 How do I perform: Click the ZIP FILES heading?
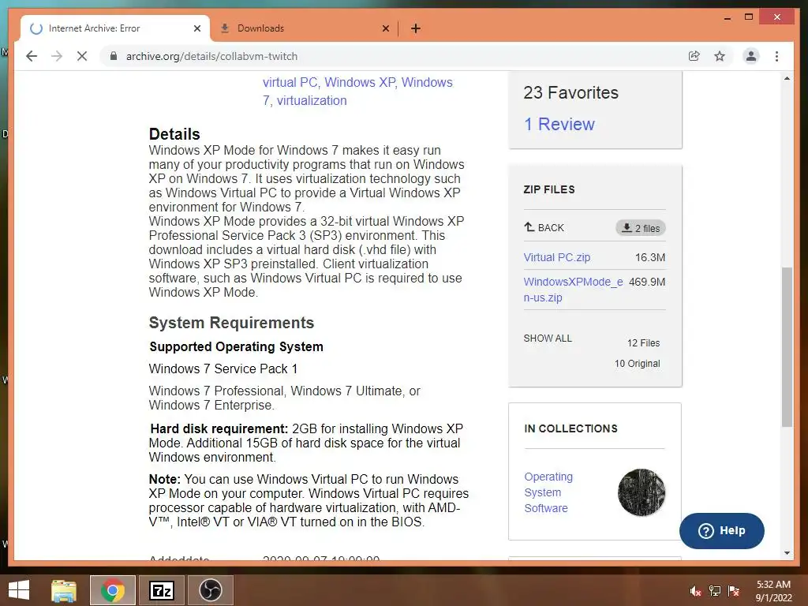point(549,189)
